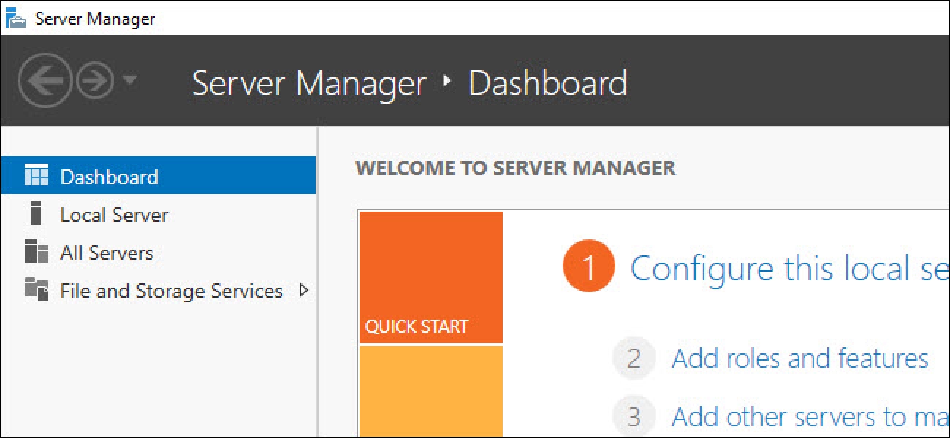Click the step 2 number circle
950x438 pixels.
[634, 358]
